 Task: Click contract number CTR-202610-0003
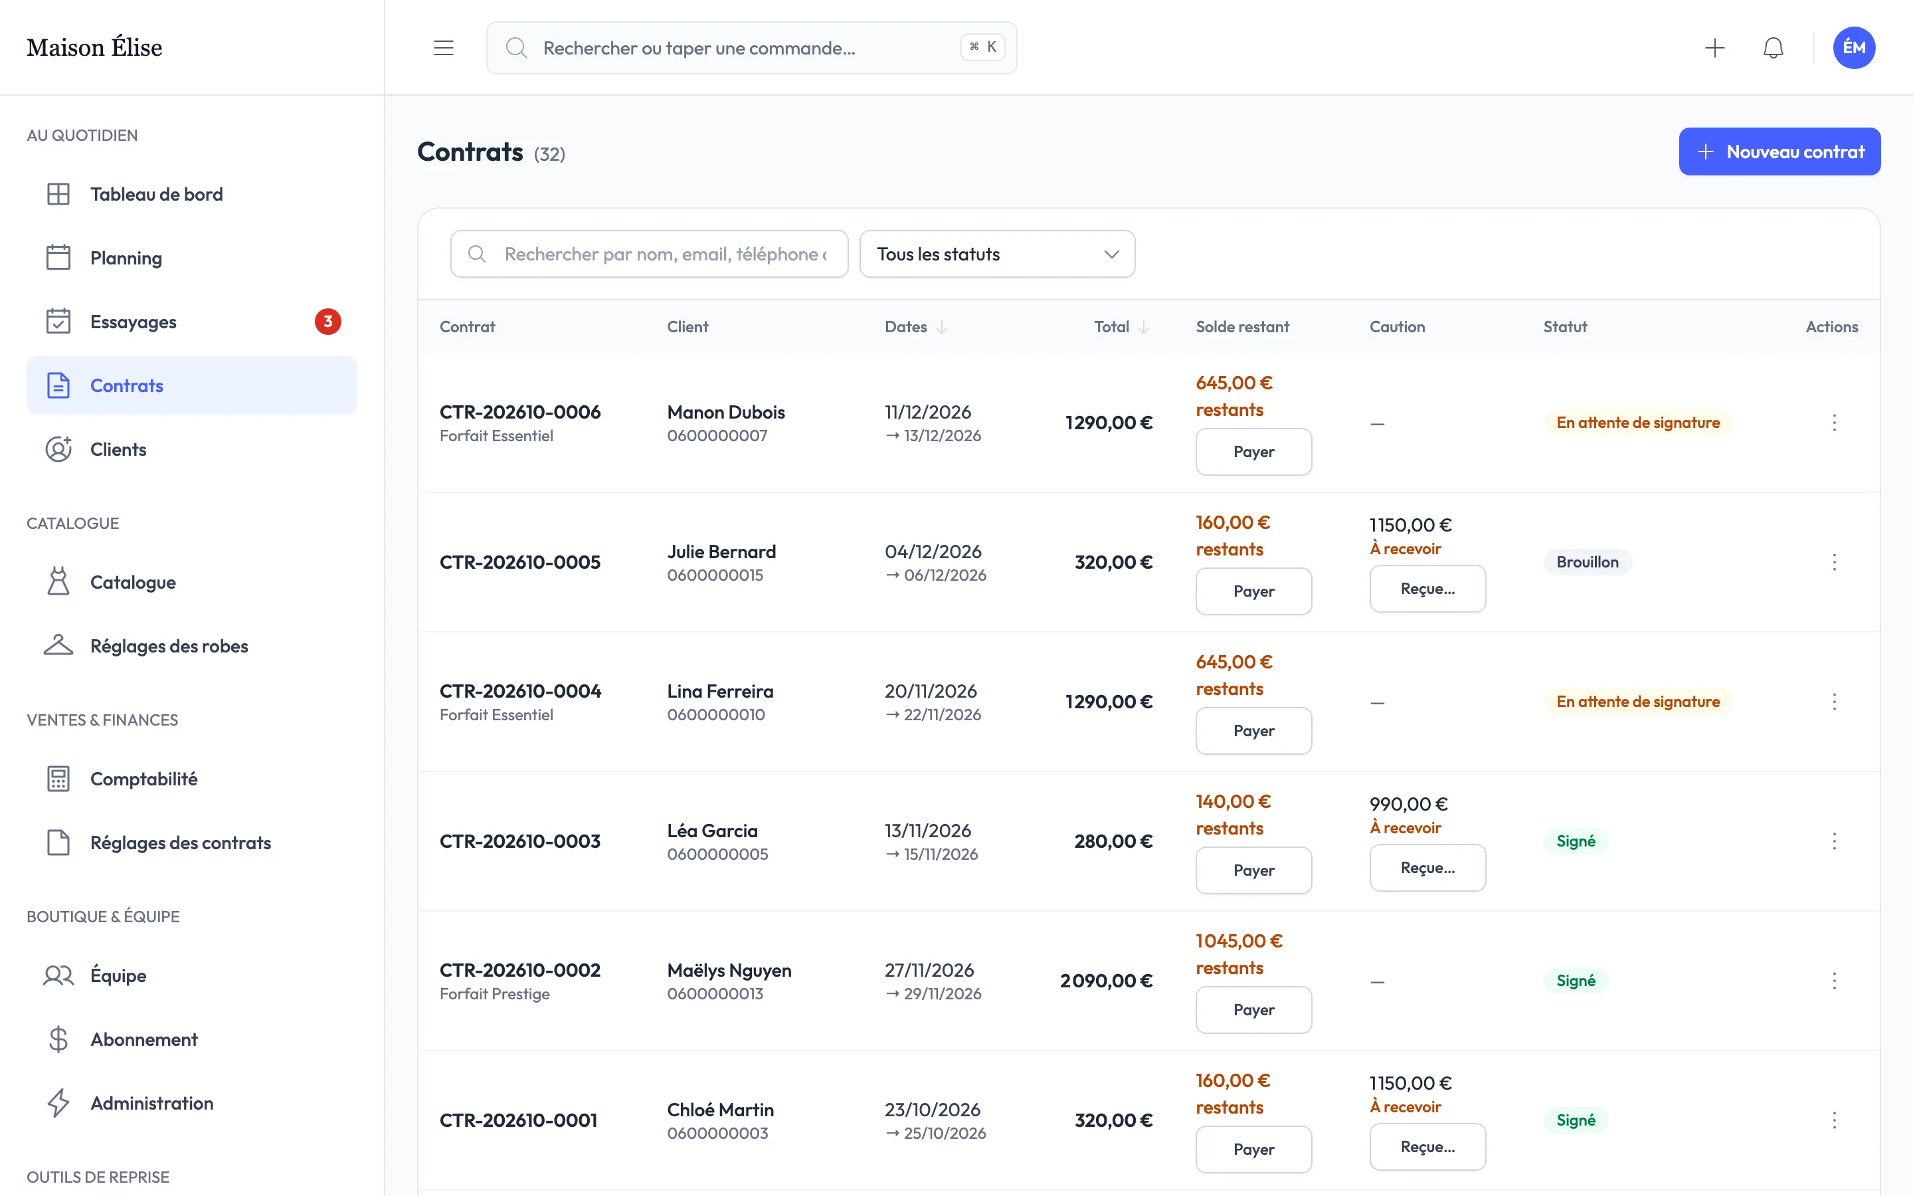pyautogui.click(x=519, y=841)
